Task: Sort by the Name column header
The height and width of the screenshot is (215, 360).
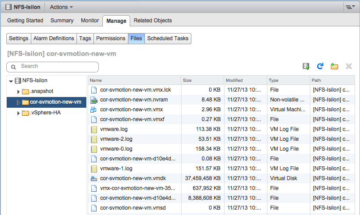Action: pos(134,80)
